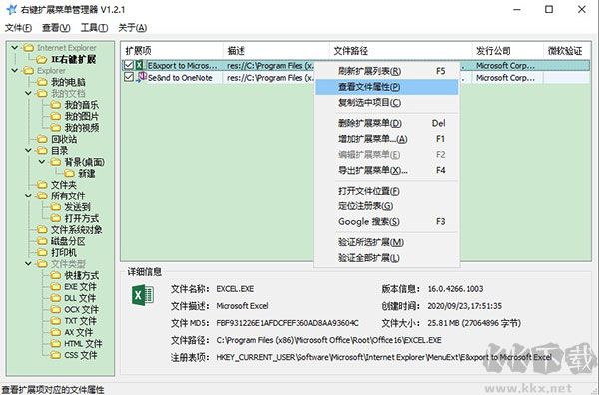
Task: Select the 文件类型 tree item label
Action: pos(68,264)
